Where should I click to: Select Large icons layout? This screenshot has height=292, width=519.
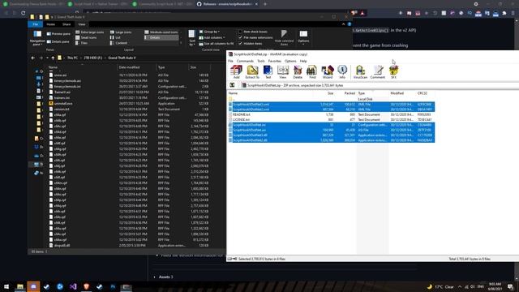coord(121,32)
